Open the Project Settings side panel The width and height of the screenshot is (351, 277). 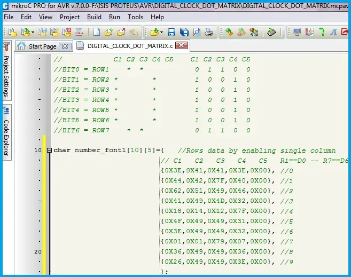6,70
